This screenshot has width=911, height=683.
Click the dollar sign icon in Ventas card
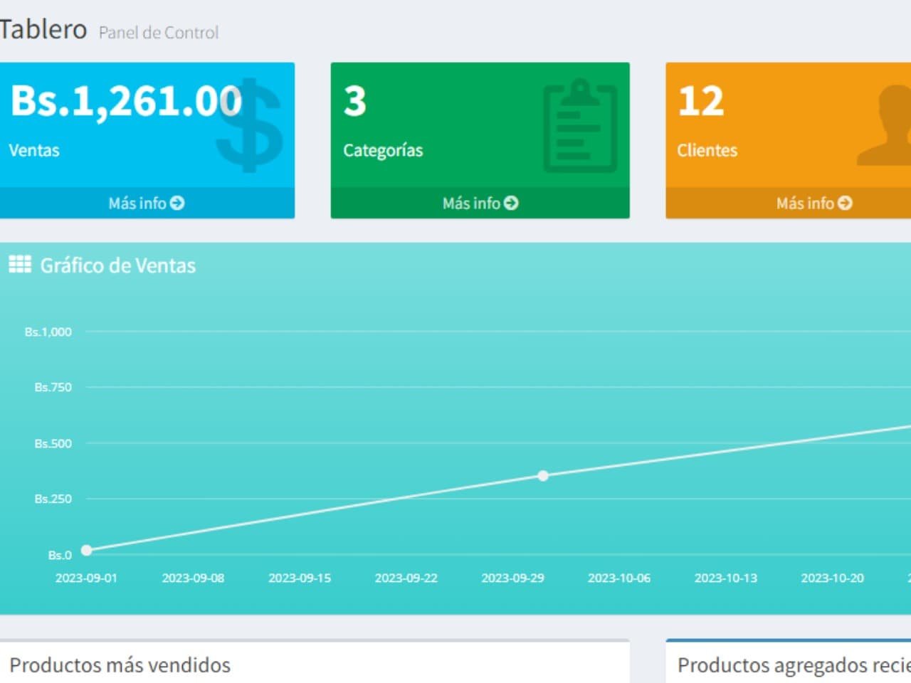(x=249, y=126)
